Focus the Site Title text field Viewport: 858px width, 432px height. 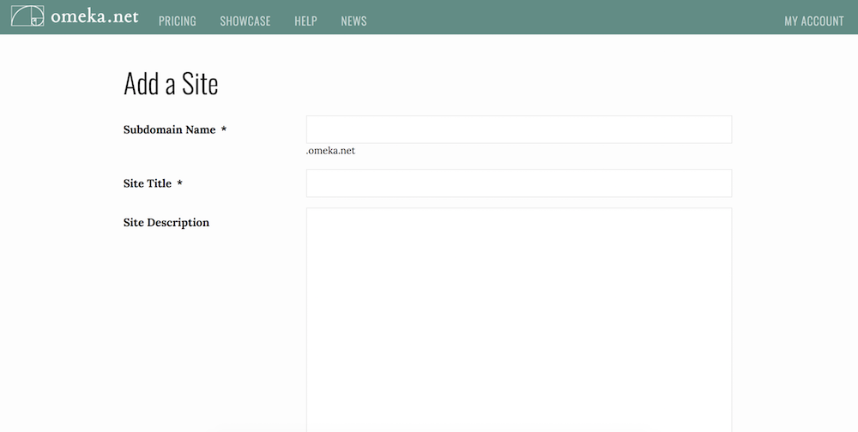519,183
